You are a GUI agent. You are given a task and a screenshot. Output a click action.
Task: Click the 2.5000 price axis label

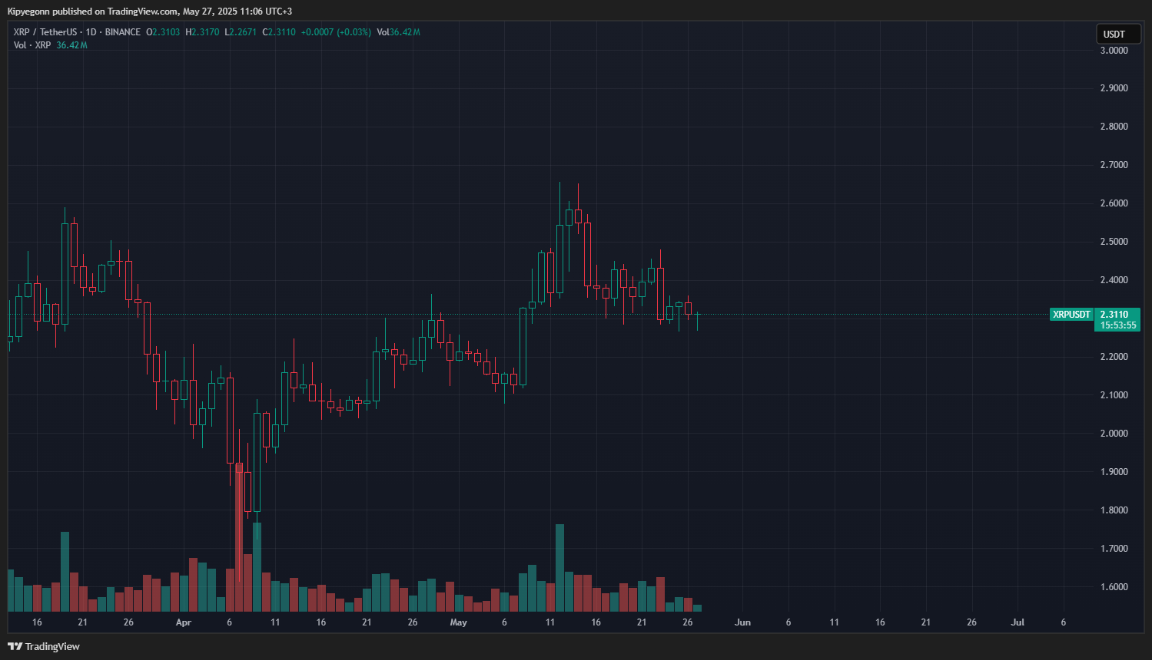coord(1114,242)
